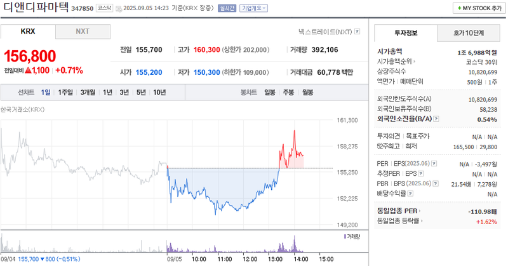Image resolution: width=508 pixels, height=266 pixels.
Task: Open the 동일업종 등락률 link
Action: click(x=399, y=221)
